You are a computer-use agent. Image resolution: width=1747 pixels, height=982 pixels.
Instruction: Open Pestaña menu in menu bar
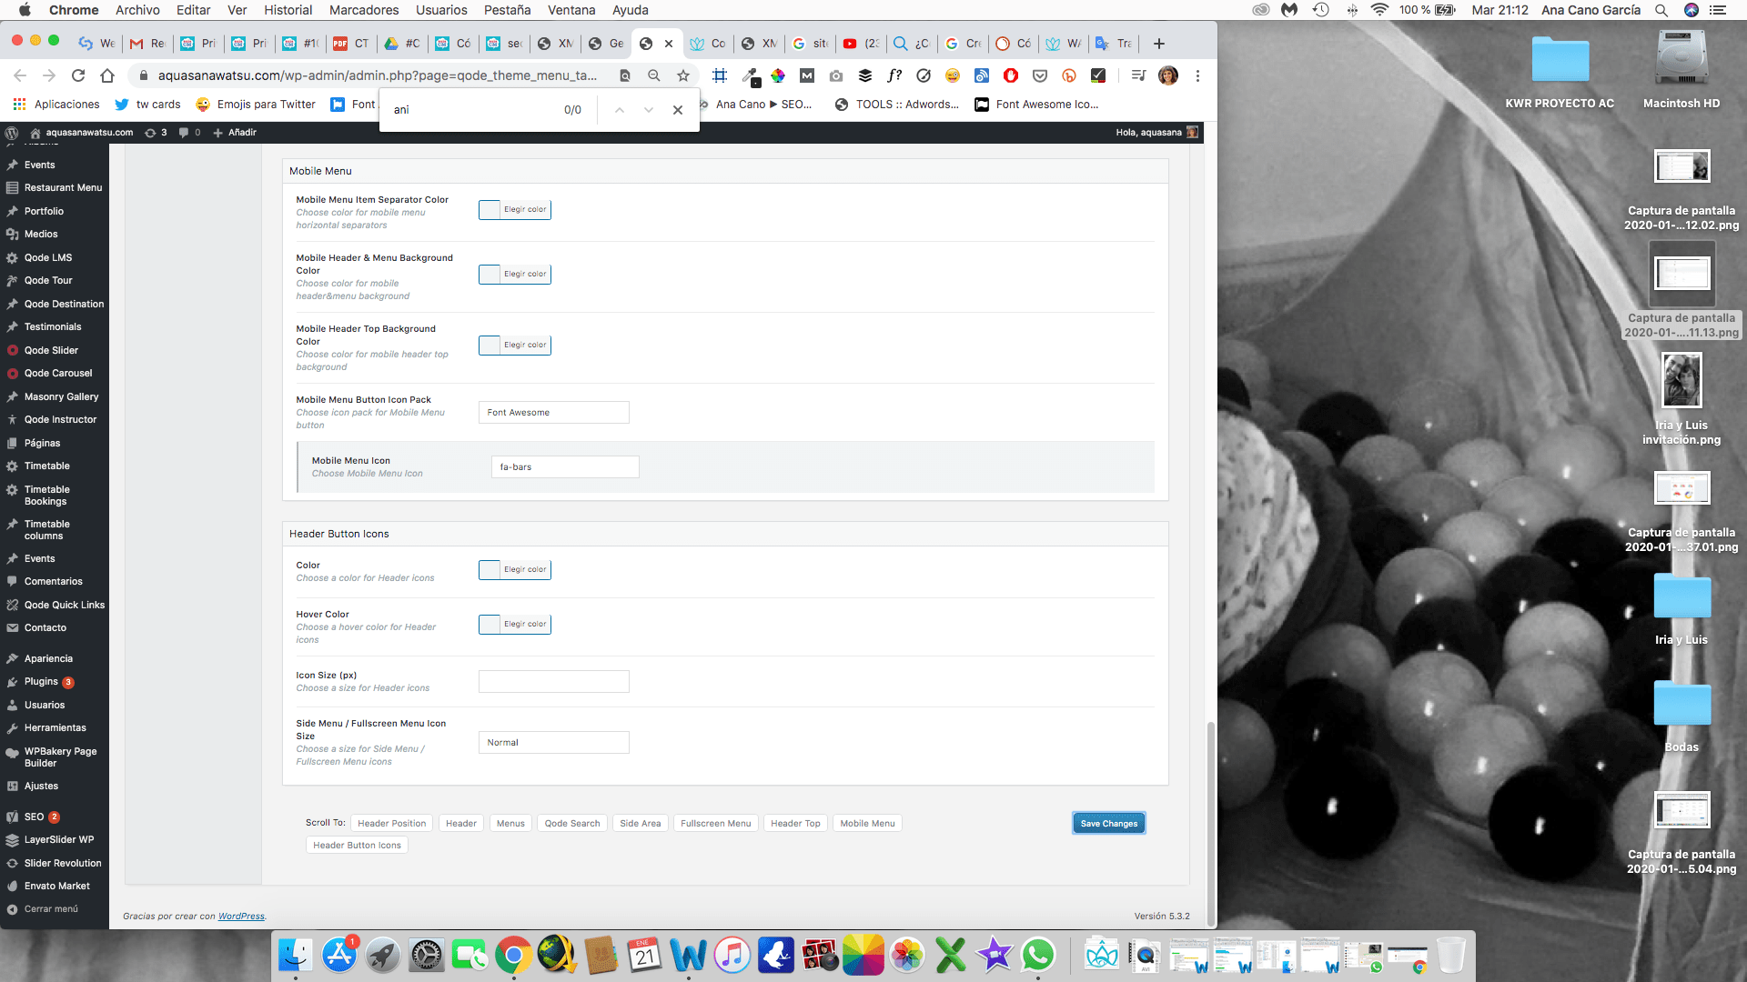(x=507, y=10)
